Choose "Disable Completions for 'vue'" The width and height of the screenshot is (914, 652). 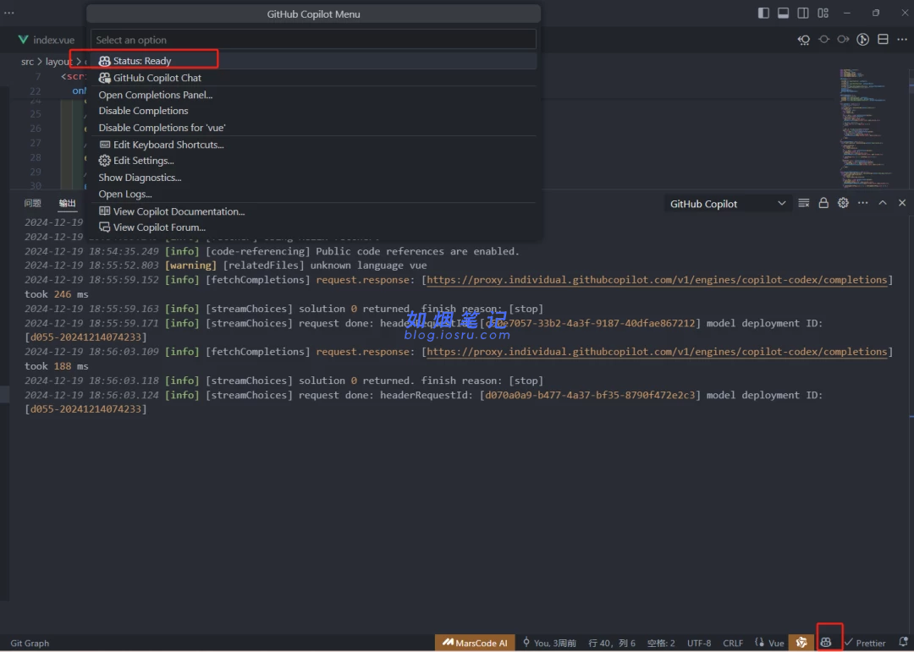tap(313, 127)
